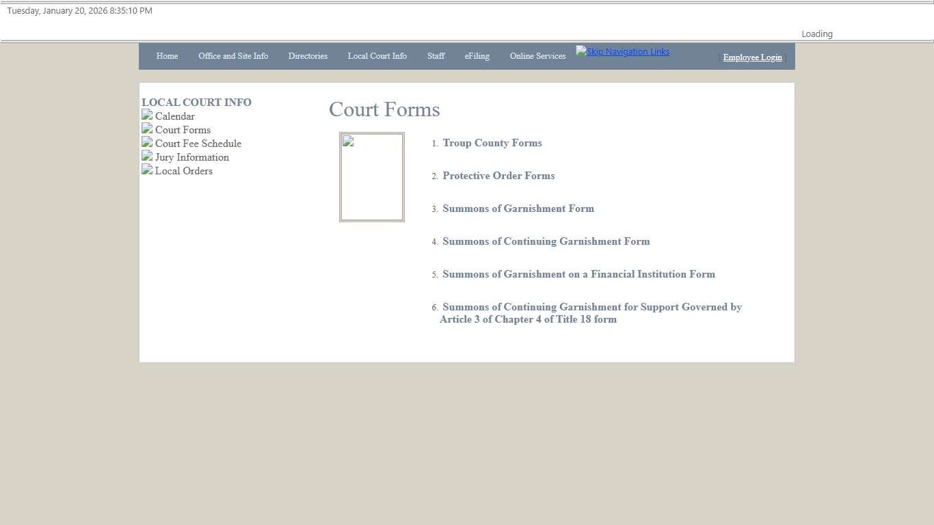Click the icon next to Jury Information
Image resolution: width=934 pixels, height=525 pixels.
(146, 156)
